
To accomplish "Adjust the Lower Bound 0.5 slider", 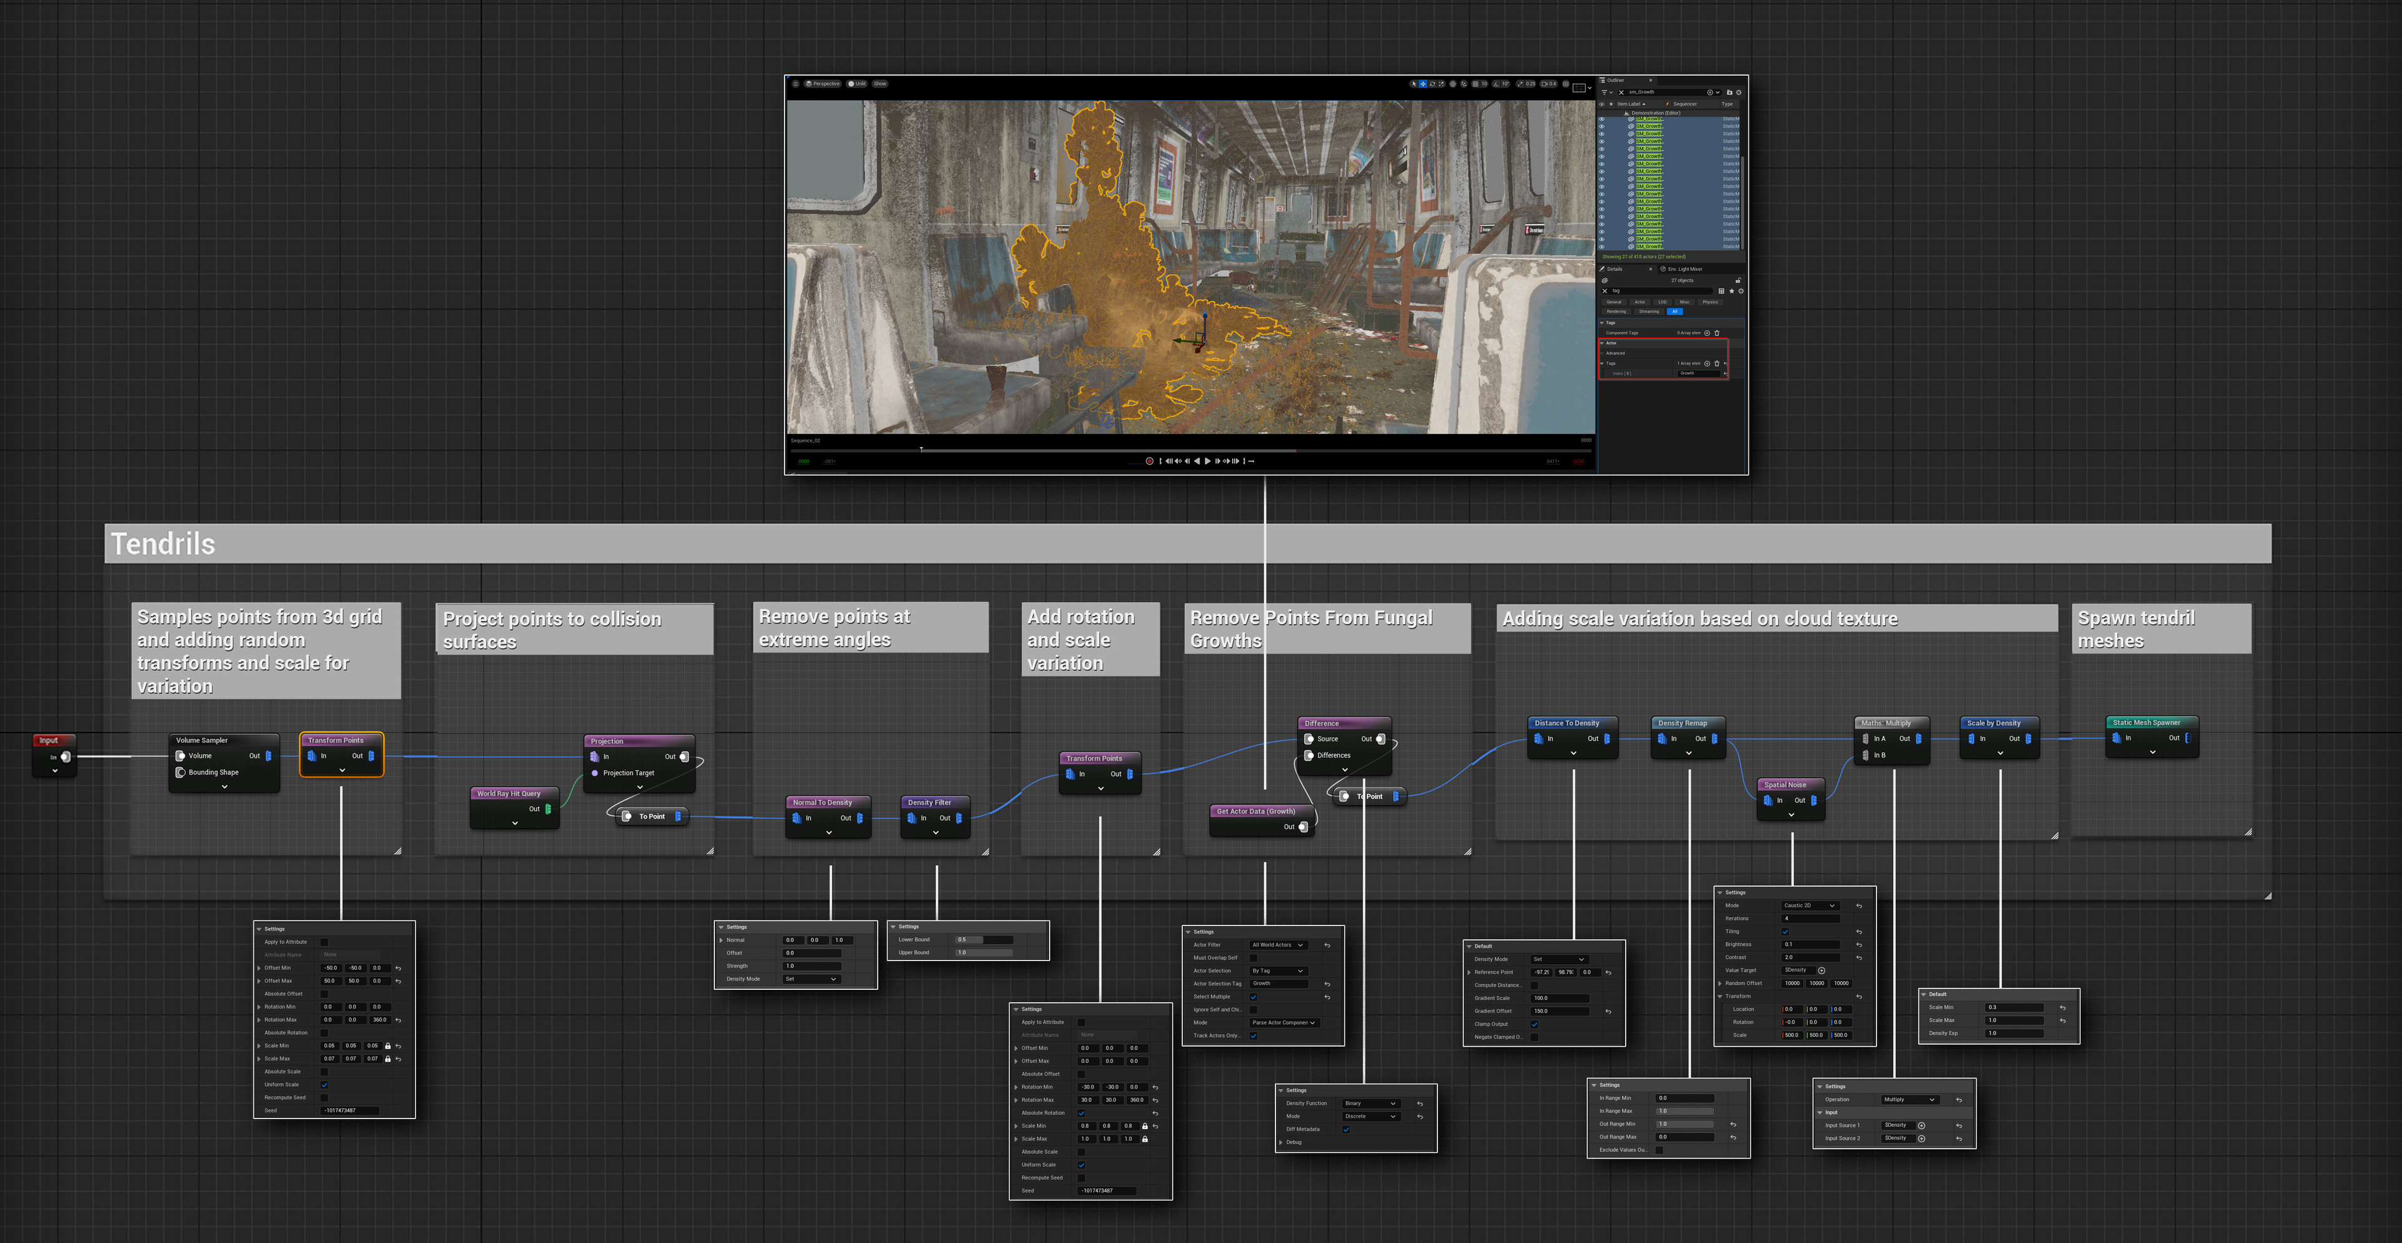I will 984,939.
